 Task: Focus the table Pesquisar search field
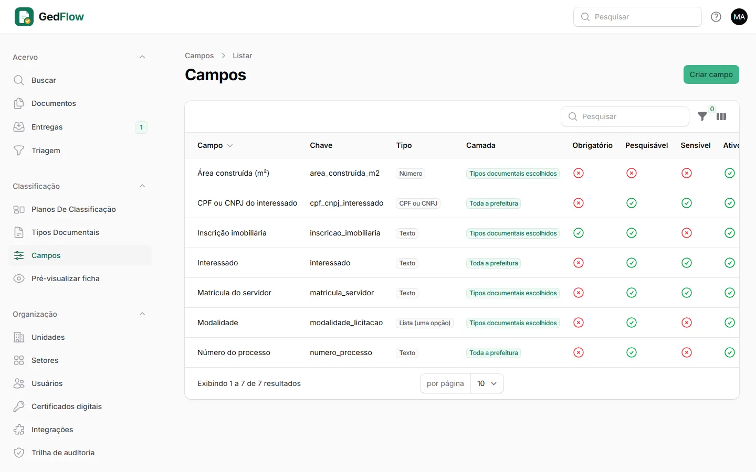625,116
